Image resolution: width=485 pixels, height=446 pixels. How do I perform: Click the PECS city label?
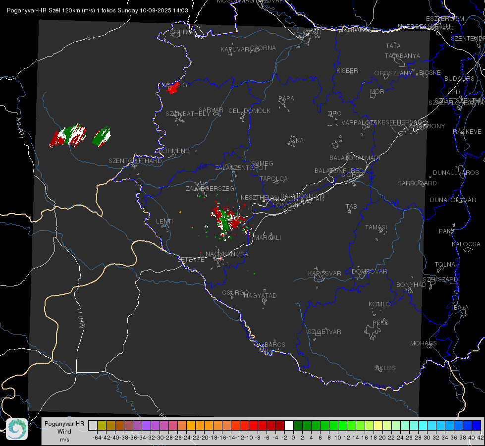pos(380,323)
